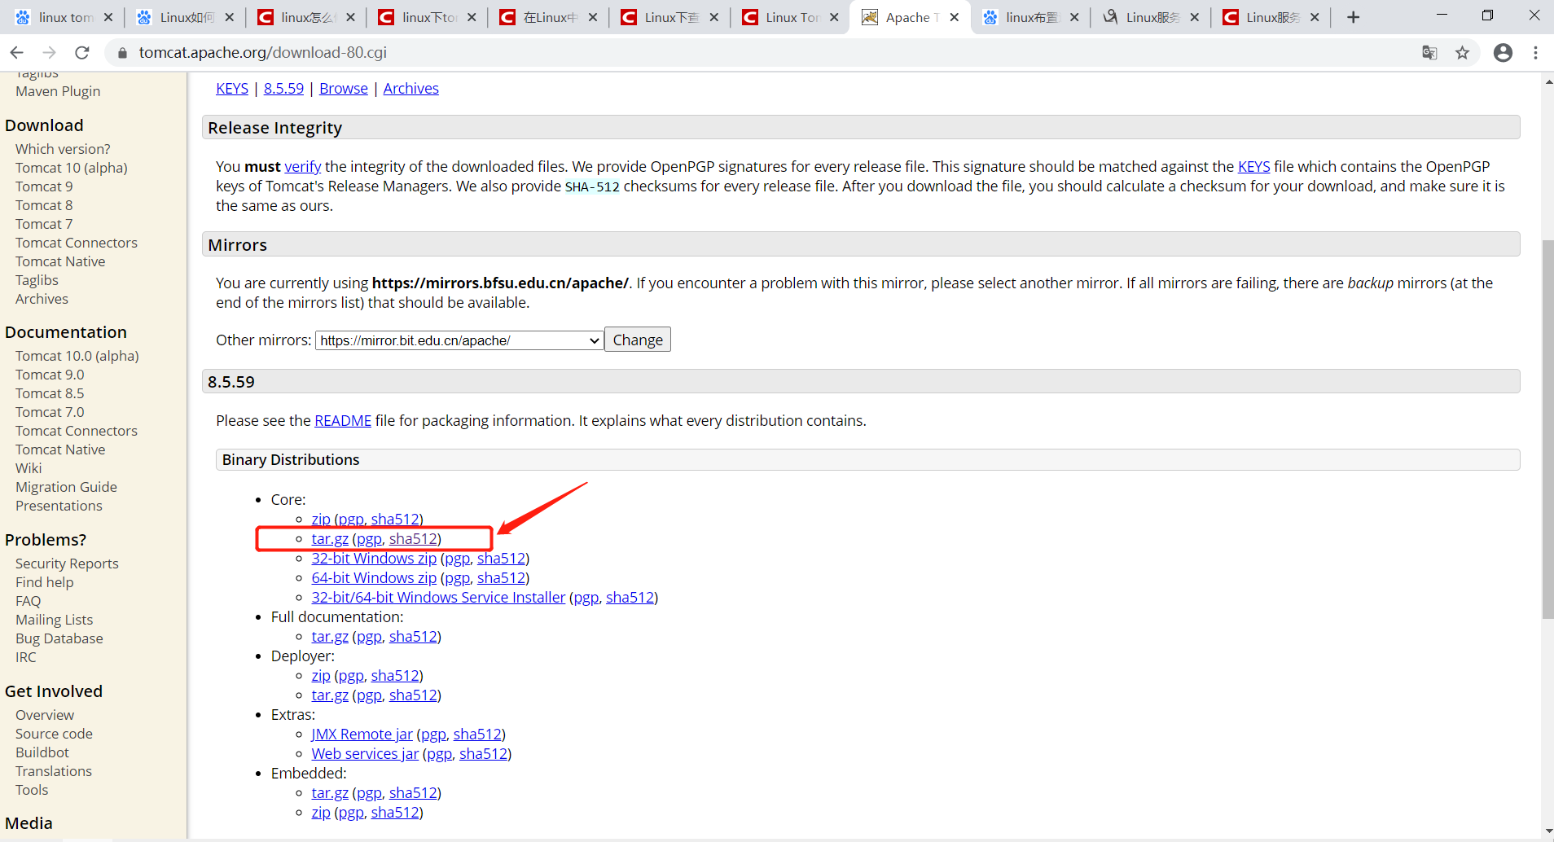Click the scrollbar down arrow
The height and width of the screenshot is (842, 1554).
[1547, 831]
